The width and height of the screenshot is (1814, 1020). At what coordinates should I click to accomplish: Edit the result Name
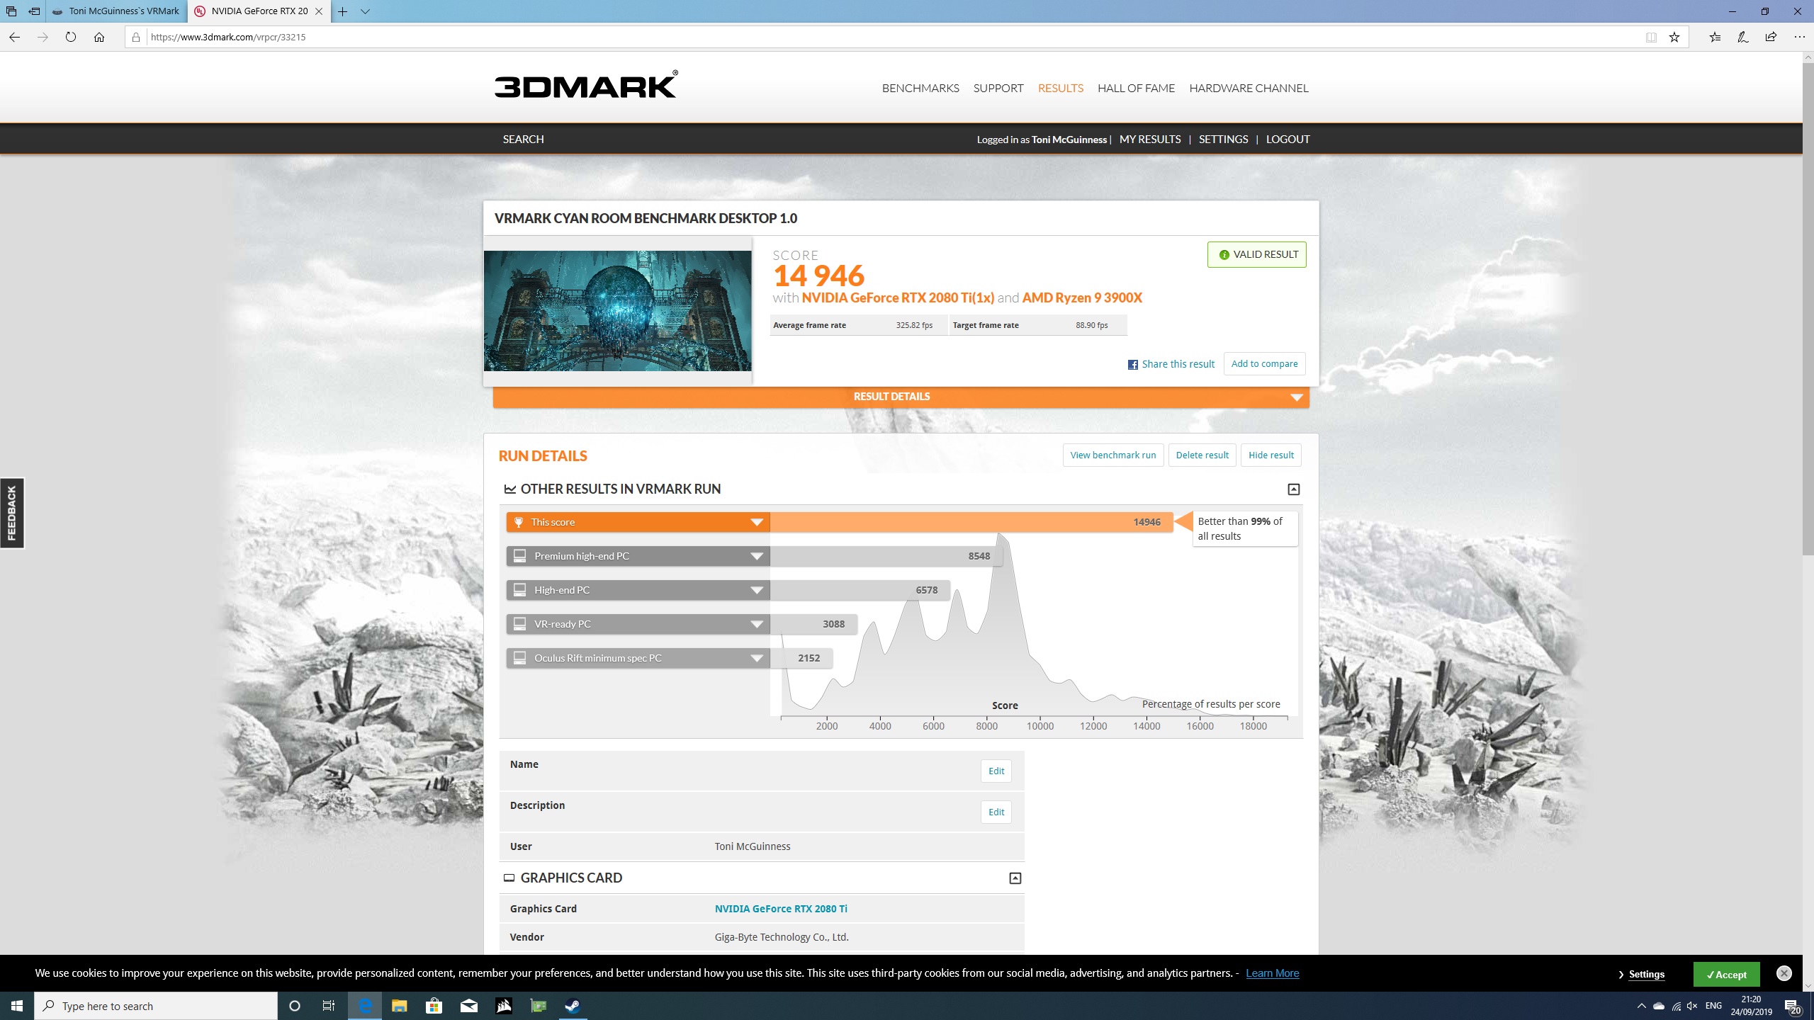tap(996, 771)
